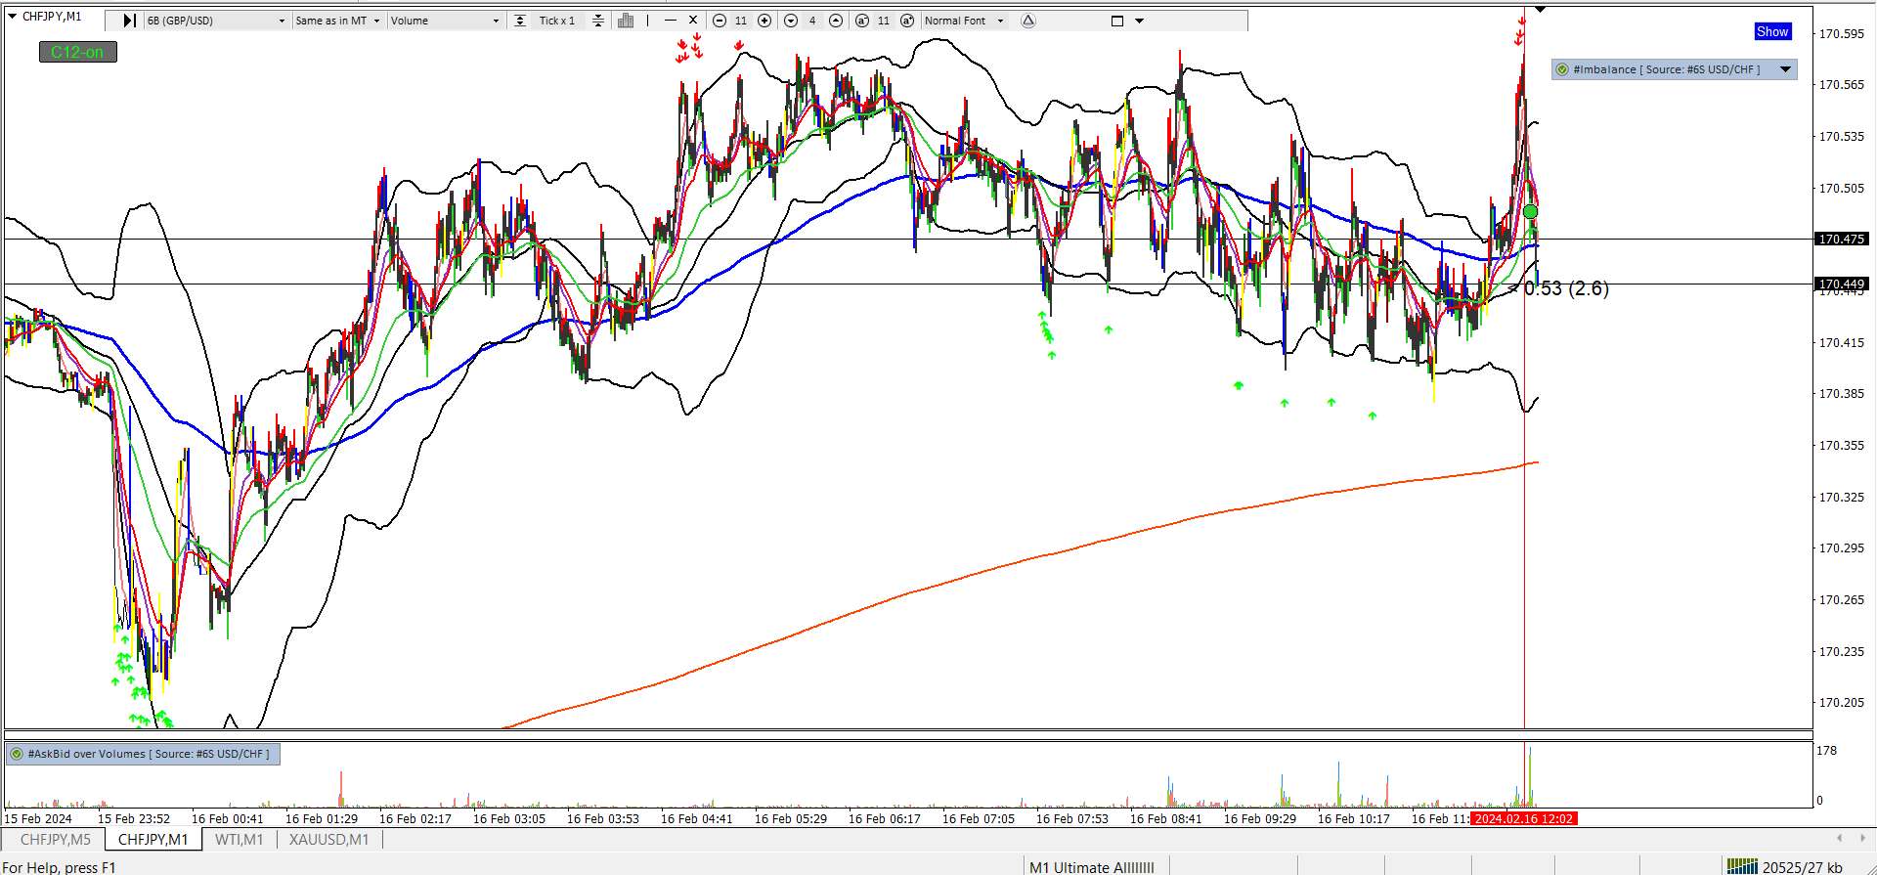Image resolution: width=1877 pixels, height=875 pixels.
Task: Click the M1 Ultimate profile in status bar
Action: [1091, 867]
